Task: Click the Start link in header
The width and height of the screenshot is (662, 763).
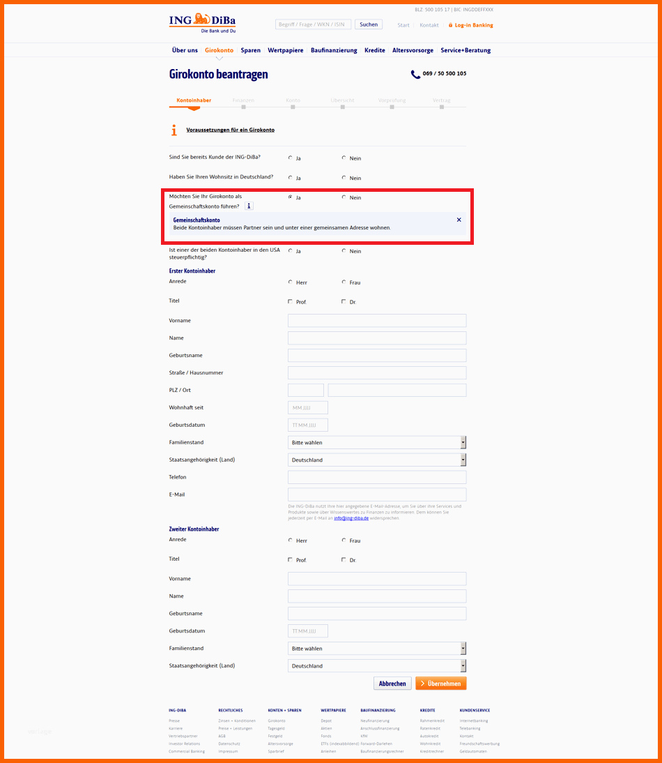Action: pos(403,25)
